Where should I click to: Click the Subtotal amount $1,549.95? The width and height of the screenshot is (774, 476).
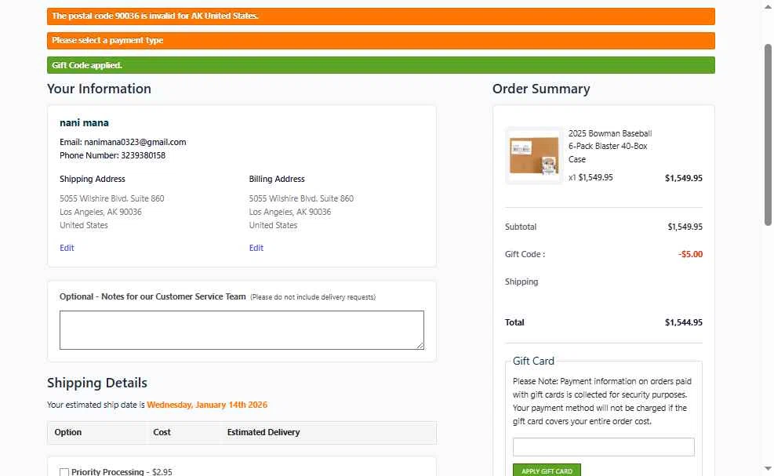(685, 227)
